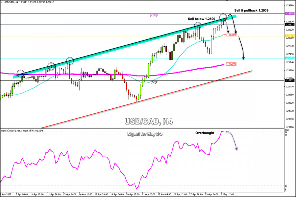
Task: Click the 'Signal for May 2-3' caption
Action: [145, 134]
